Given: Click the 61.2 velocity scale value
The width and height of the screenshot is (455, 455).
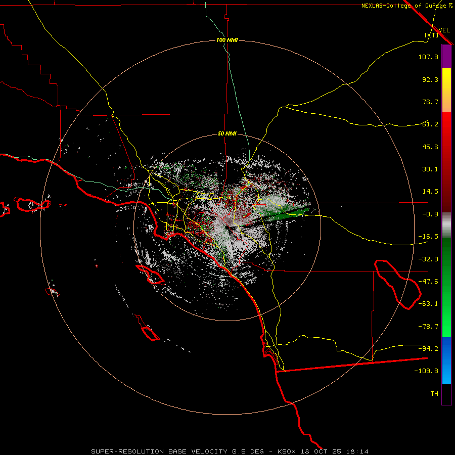Looking at the screenshot, I should click(430, 124).
